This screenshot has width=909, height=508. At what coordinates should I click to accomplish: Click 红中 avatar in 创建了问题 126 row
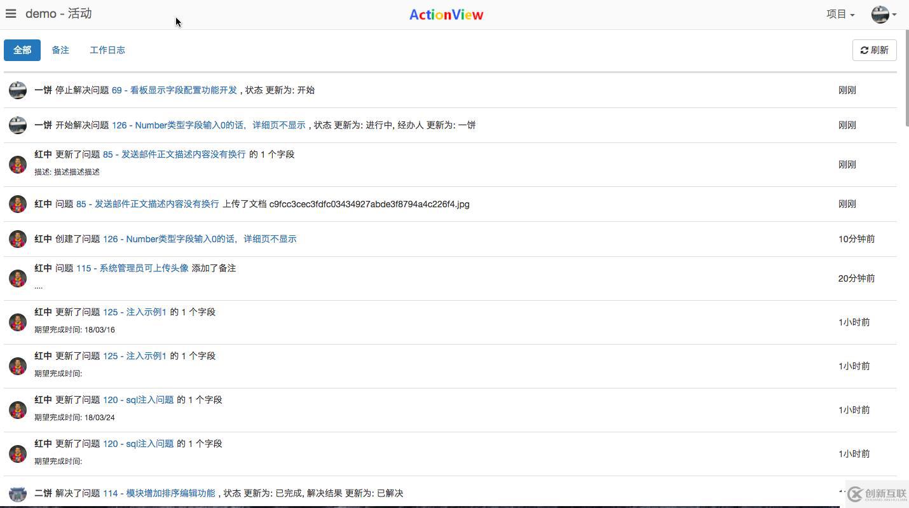18,239
